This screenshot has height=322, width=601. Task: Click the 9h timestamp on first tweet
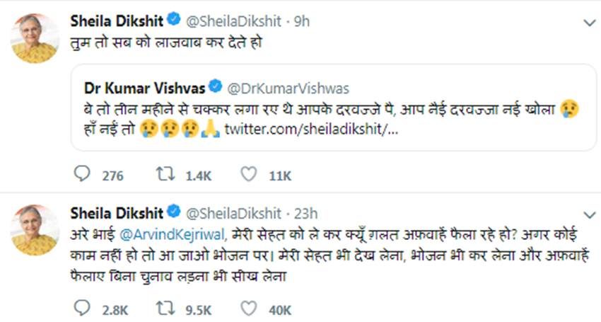pyautogui.click(x=302, y=21)
